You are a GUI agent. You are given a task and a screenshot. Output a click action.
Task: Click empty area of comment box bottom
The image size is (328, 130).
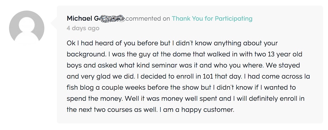(190, 119)
